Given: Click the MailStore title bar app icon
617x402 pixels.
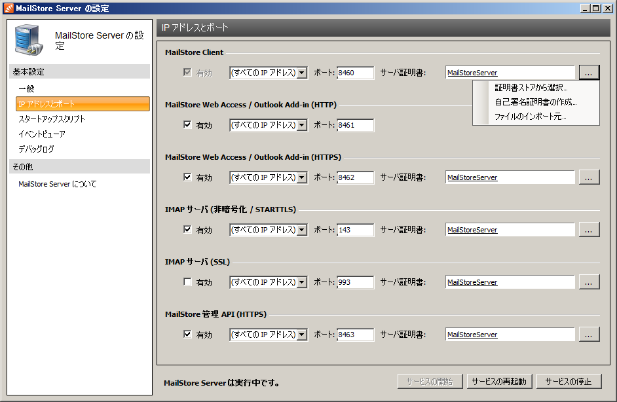Looking at the screenshot, I should click(x=9, y=9).
